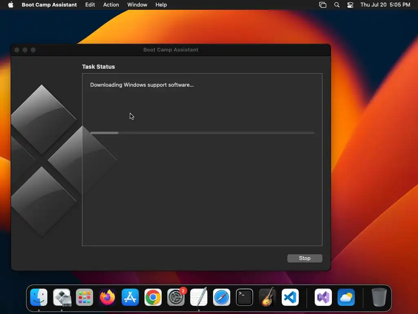This screenshot has width=418, height=314.
Task: Click the download progress bar
Action: click(202, 133)
